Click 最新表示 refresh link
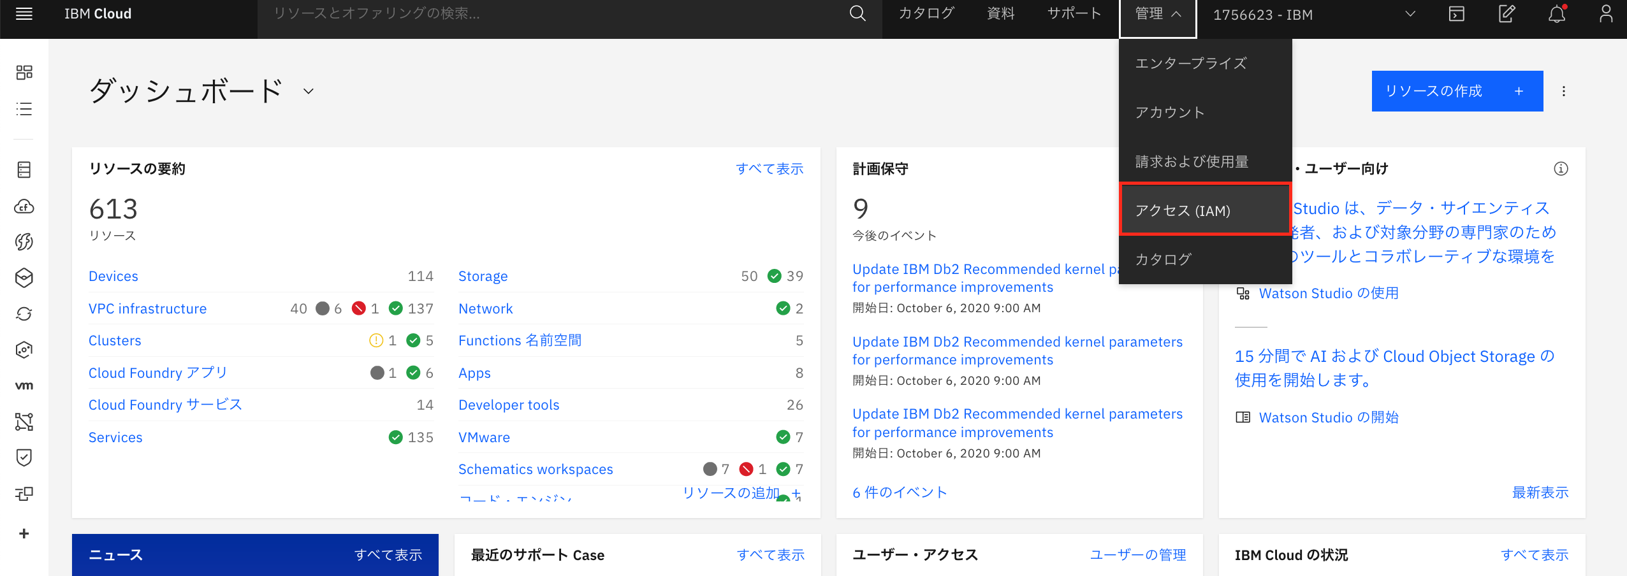 [x=1540, y=493]
